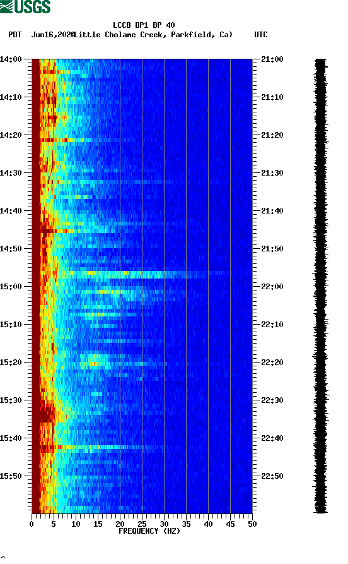348x564 pixels.
Task: Click the 21:00 UTC time label
Action: 272,59
